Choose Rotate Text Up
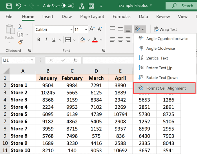 point(165,68)
